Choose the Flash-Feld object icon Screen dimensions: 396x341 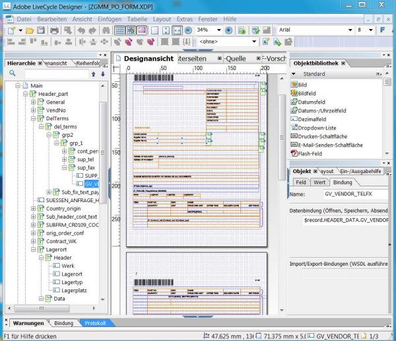point(294,153)
